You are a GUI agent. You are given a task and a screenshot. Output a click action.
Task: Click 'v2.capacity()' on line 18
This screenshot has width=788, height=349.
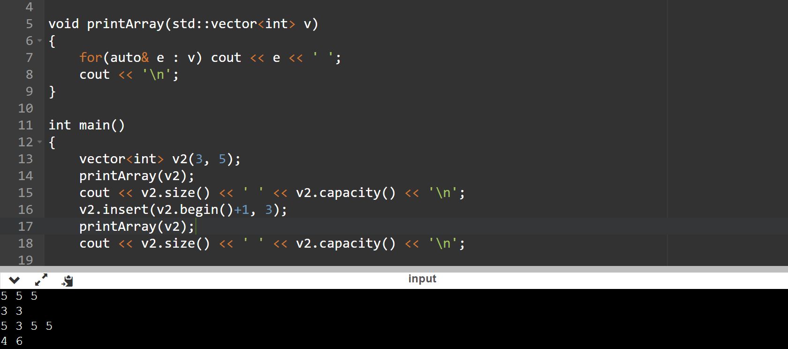(x=346, y=243)
